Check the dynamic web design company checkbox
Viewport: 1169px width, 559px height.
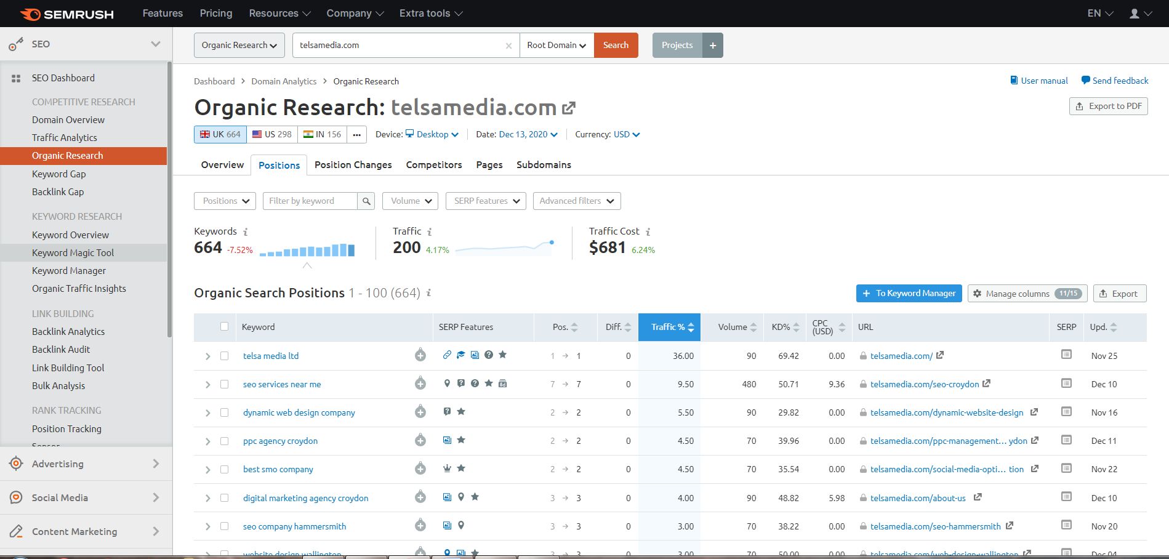[225, 412]
